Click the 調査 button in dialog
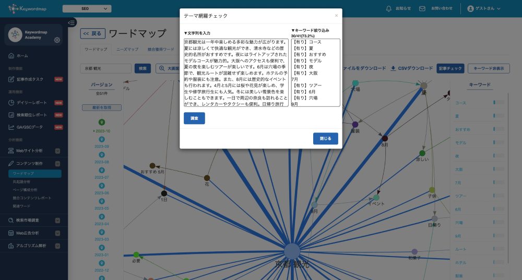 click(194, 118)
